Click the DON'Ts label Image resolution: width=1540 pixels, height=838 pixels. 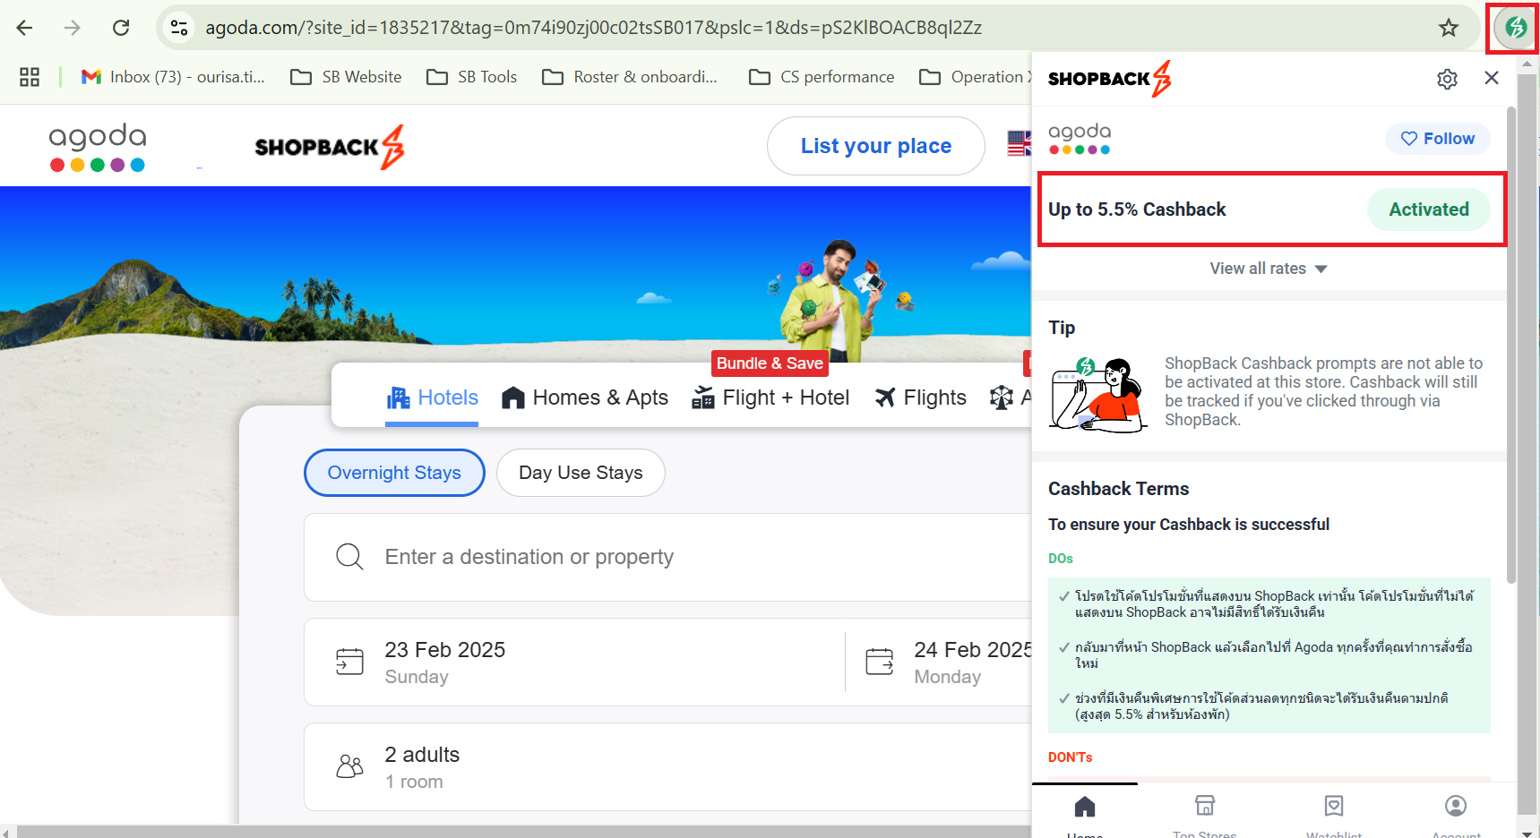[1071, 757]
